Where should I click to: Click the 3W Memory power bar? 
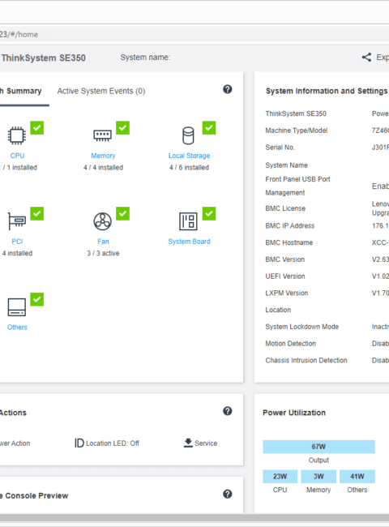click(x=318, y=476)
